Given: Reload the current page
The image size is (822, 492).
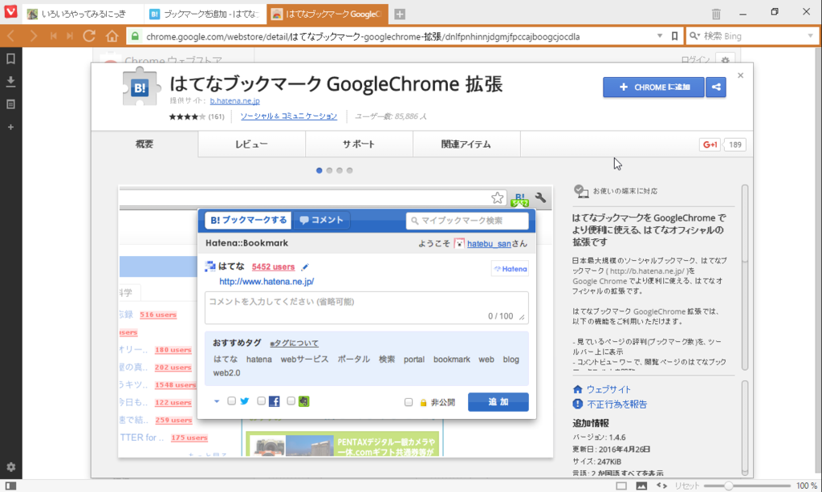Looking at the screenshot, I should (x=89, y=36).
